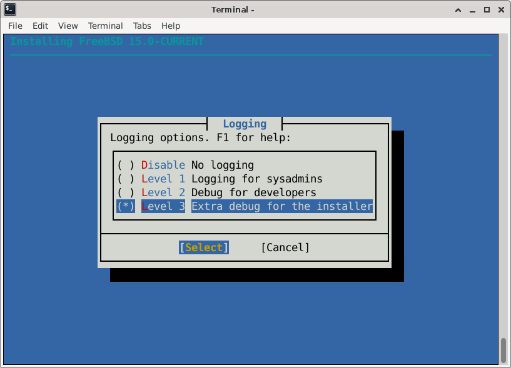Click the terminal icon in the title bar
Viewport: 511px width, 368px height.
(x=10, y=9)
